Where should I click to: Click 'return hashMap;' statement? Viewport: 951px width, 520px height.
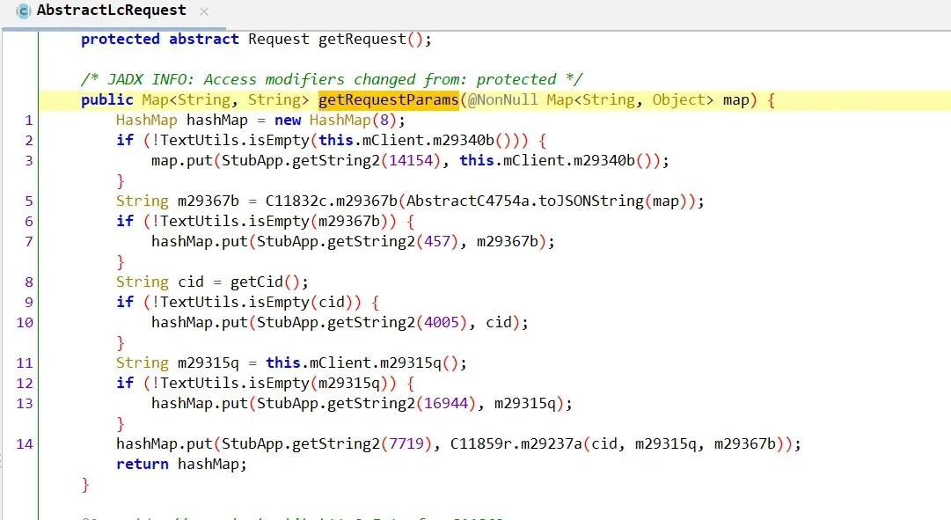pyautogui.click(x=182, y=465)
